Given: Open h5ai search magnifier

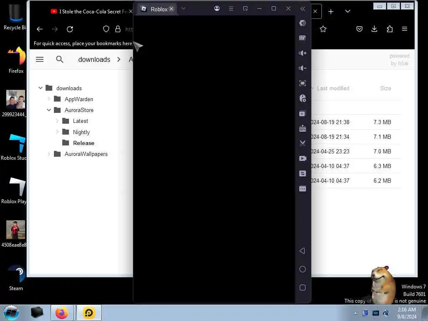Looking at the screenshot, I should pos(59,59).
